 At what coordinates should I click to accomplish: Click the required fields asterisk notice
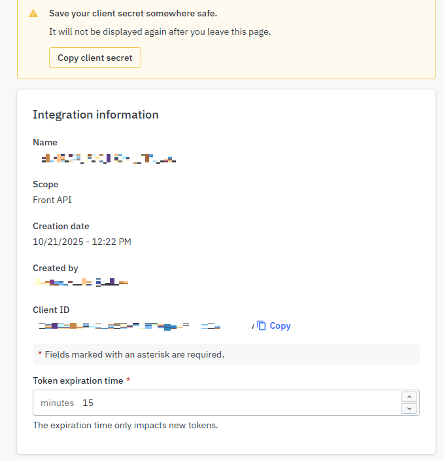tap(131, 354)
